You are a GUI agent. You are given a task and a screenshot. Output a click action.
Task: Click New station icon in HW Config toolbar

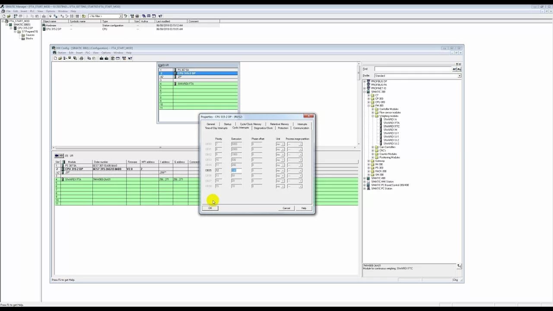point(55,58)
